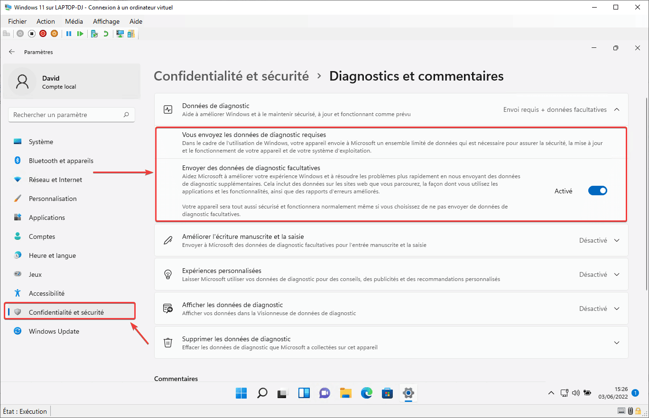
Task: Switch to enhanced session mode
Action: 120,33
